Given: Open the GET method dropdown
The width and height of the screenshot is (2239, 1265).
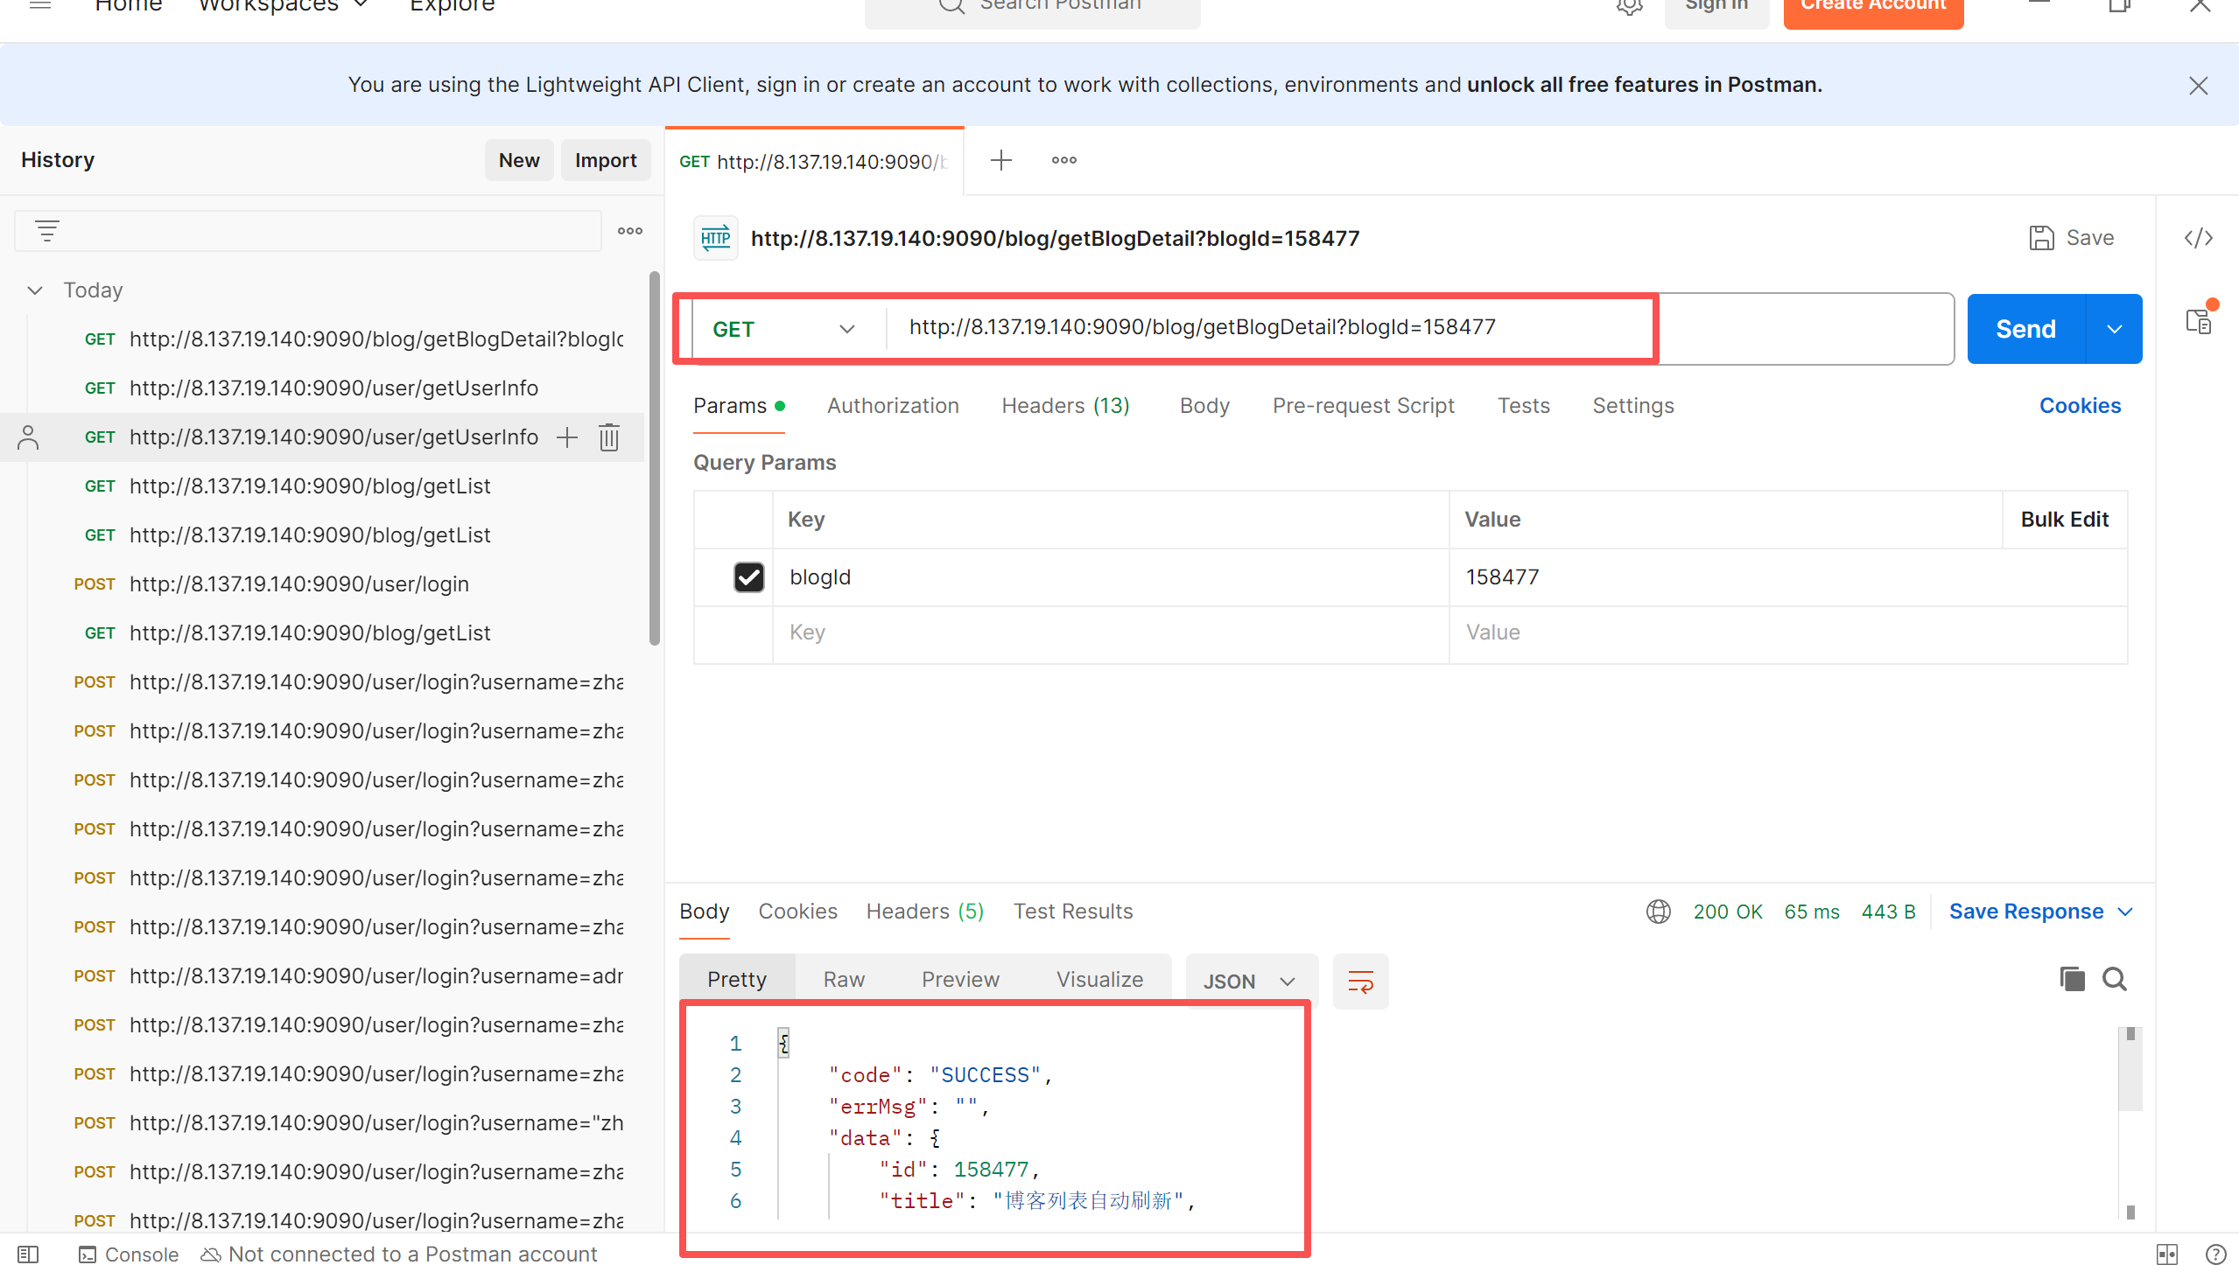Looking at the screenshot, I should point(783,329).
